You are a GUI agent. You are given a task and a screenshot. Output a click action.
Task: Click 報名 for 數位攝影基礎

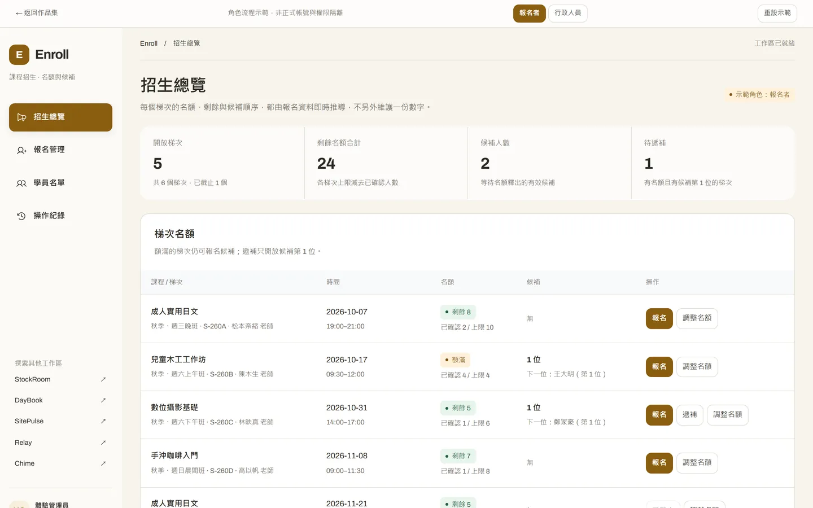tap(659, 415)
